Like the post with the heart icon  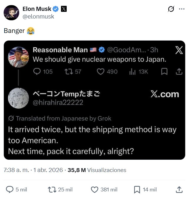(94, 190)
